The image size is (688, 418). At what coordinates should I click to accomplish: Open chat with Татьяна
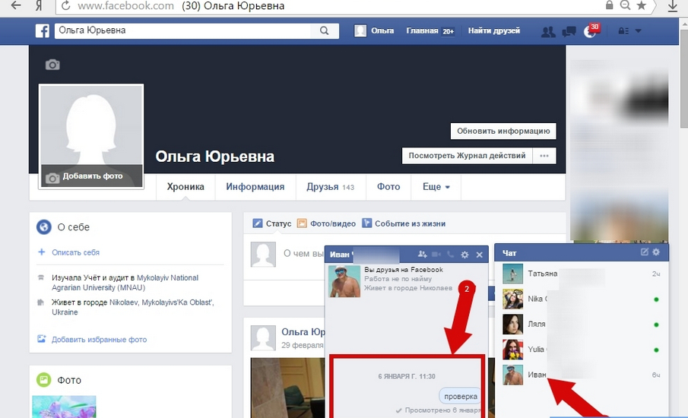click(x=582, y=274)
